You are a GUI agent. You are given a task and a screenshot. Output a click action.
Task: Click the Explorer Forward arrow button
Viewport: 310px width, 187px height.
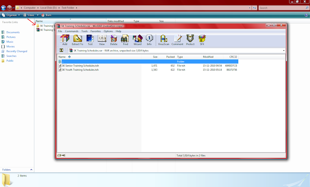tap(9, 8)
